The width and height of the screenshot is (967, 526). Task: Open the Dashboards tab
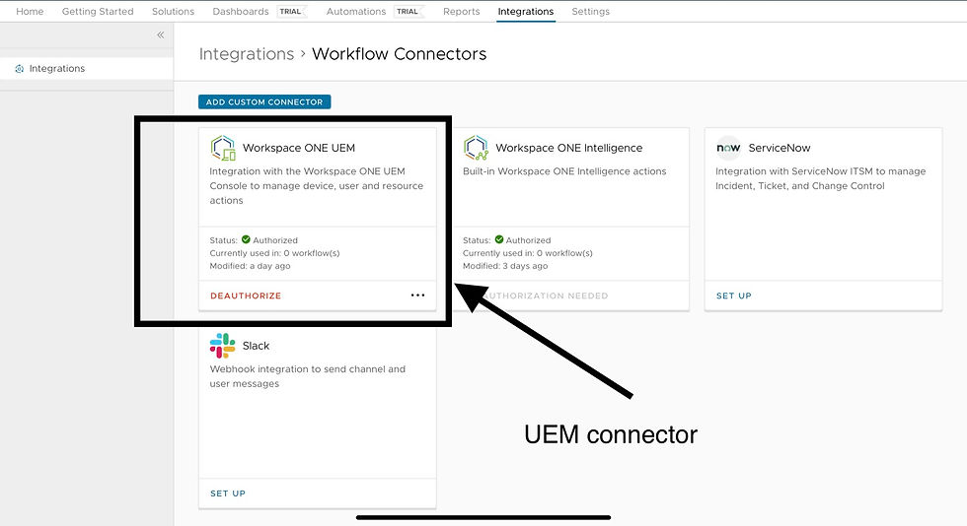(x=241, y=11)
